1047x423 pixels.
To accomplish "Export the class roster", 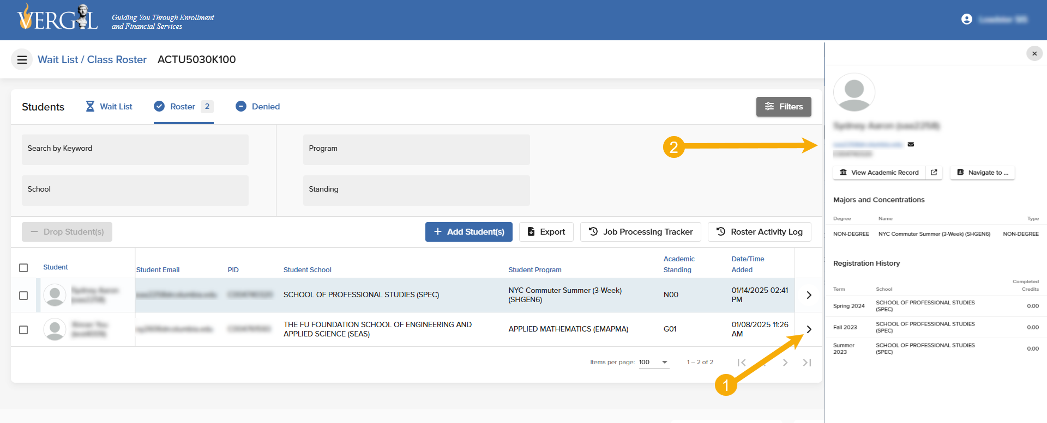I will 546,232.
